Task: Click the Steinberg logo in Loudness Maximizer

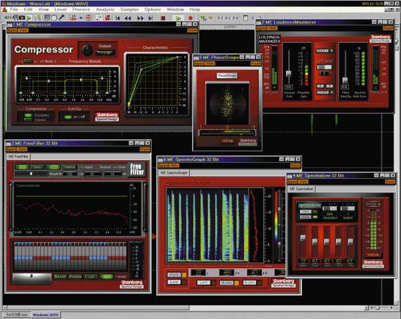Action: [380, 38]
